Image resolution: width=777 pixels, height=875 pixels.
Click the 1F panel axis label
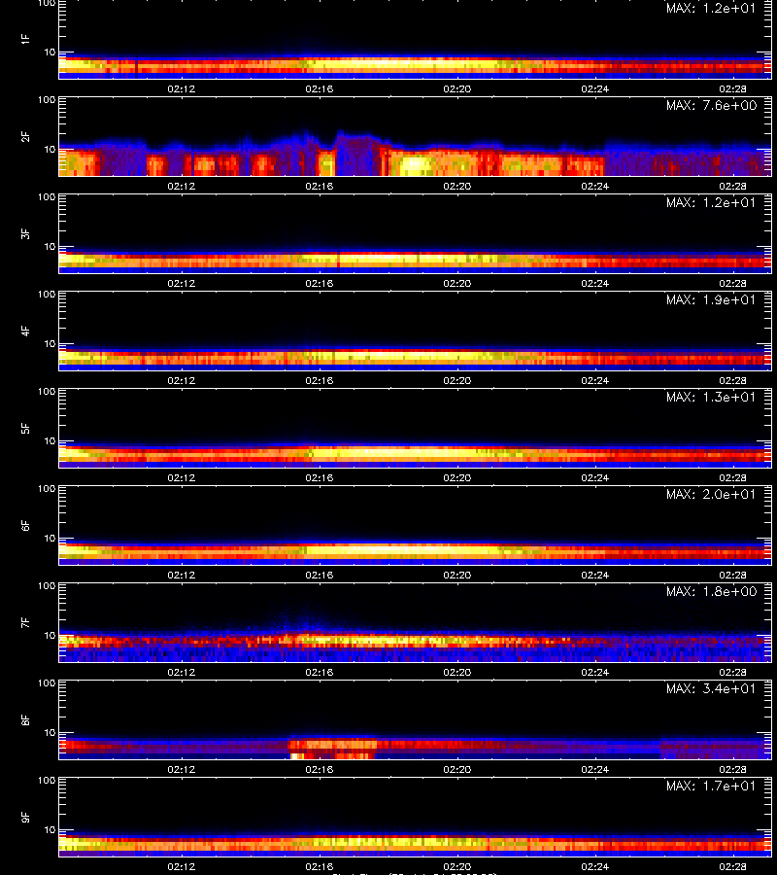pyautogui.click(x=25, y=39)
